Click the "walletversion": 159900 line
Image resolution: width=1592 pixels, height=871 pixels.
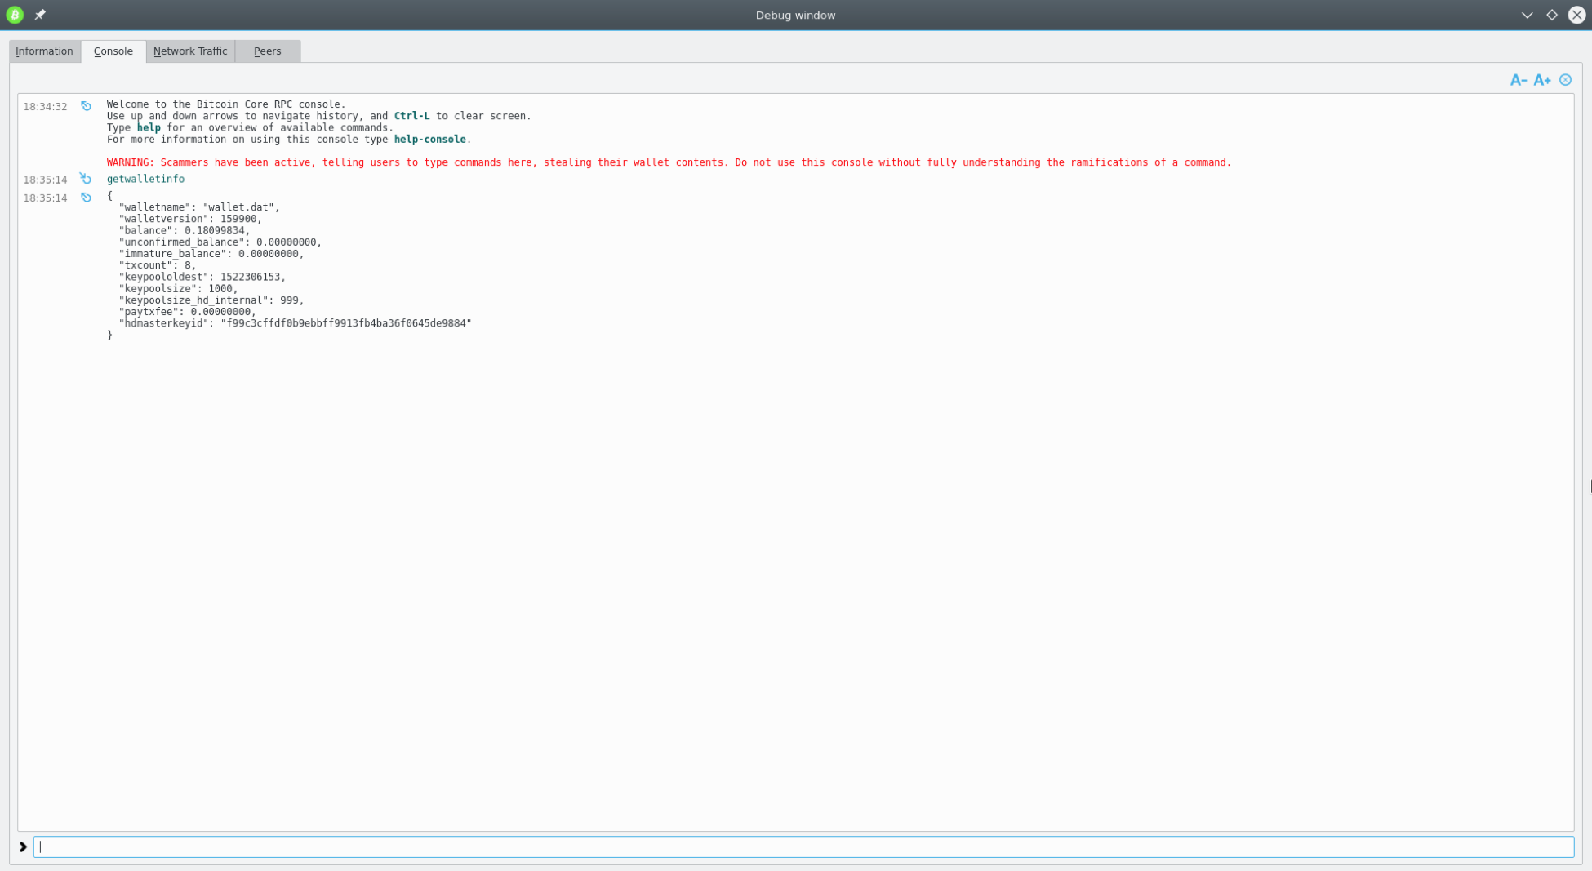(190, 219)
